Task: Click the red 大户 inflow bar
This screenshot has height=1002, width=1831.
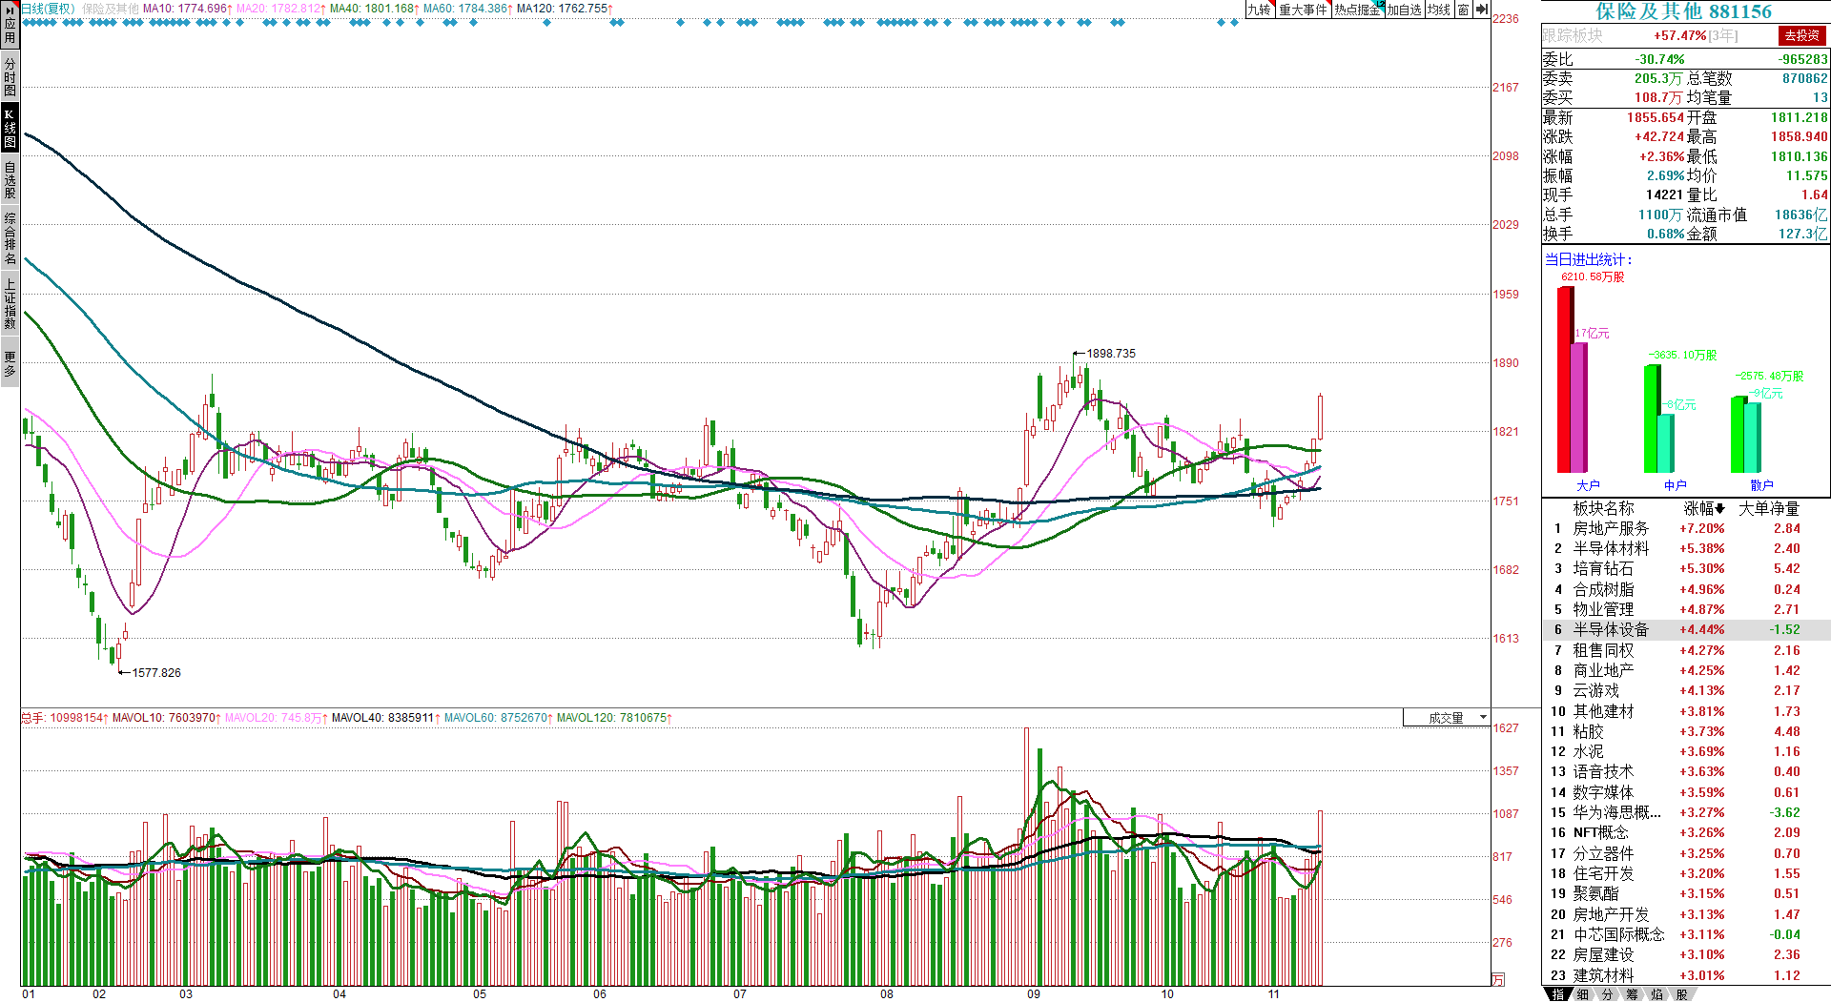Action: (x=1565, y=379)
